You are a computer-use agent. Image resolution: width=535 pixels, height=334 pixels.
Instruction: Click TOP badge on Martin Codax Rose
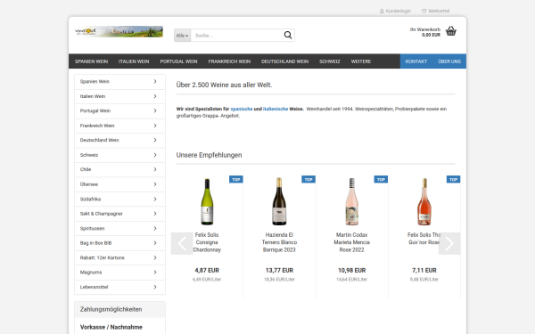click(381, 179)
